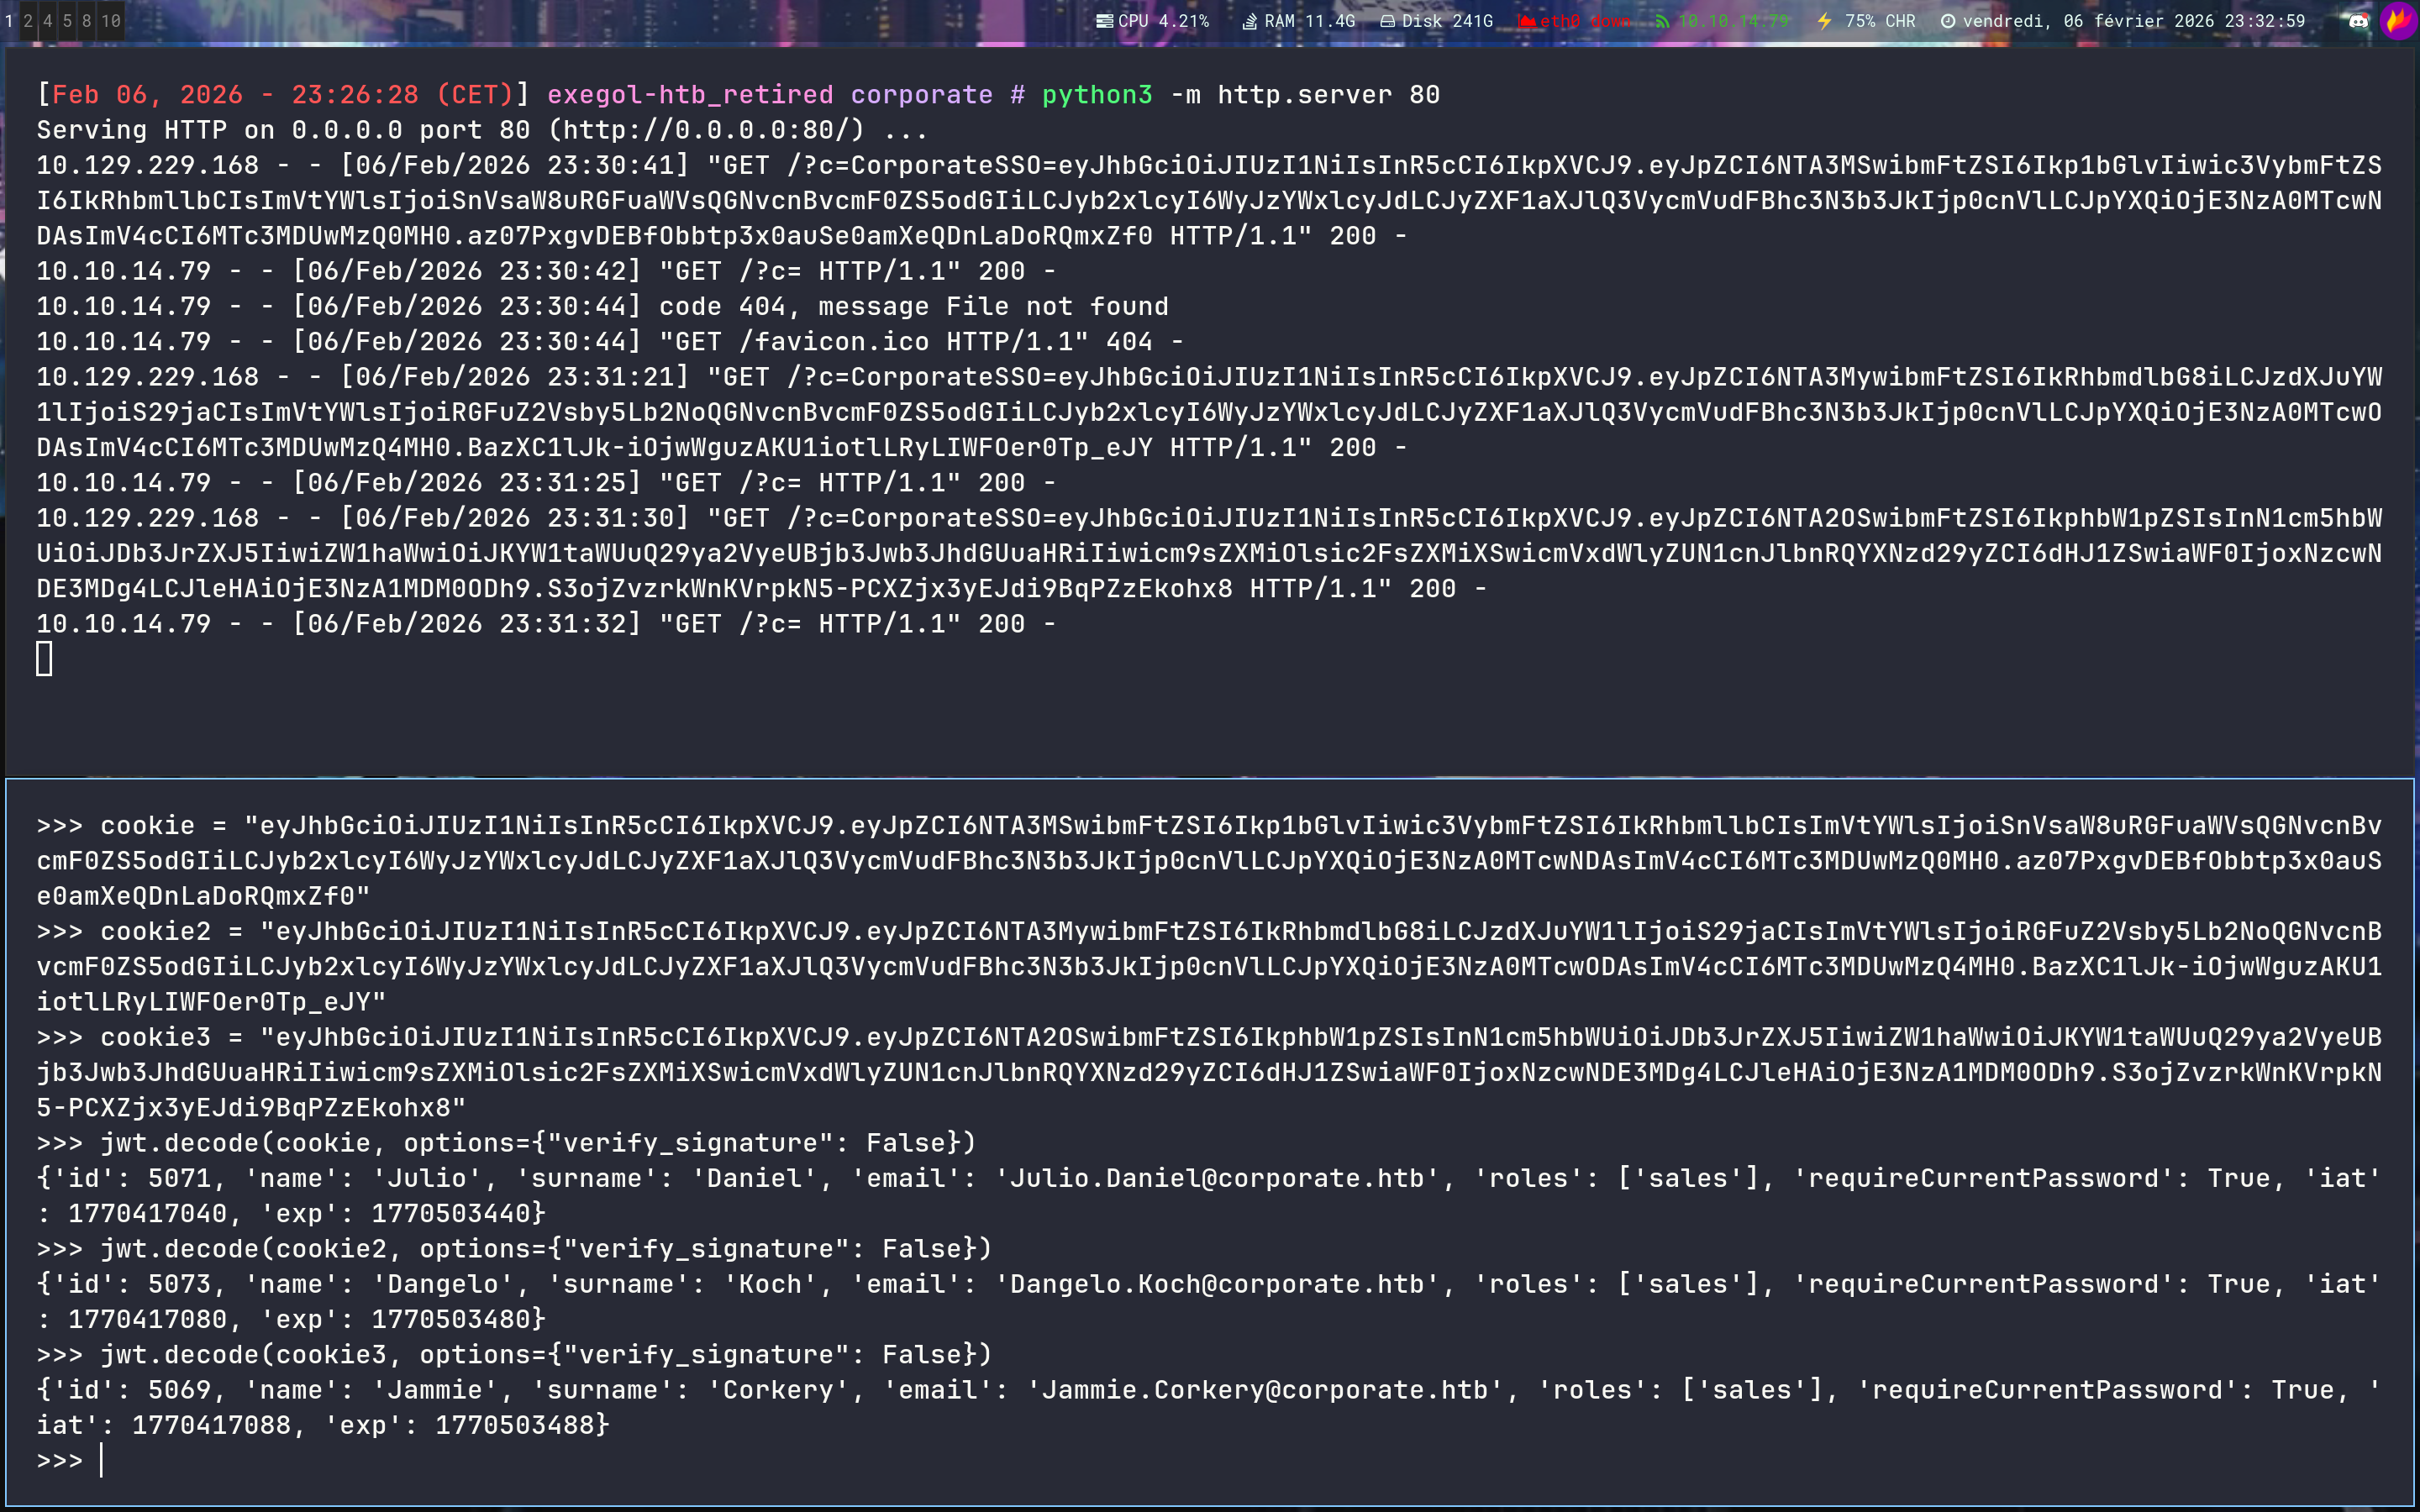Switch to workspace 8
Screen dimensions: 2420x1512
point(87,21)
